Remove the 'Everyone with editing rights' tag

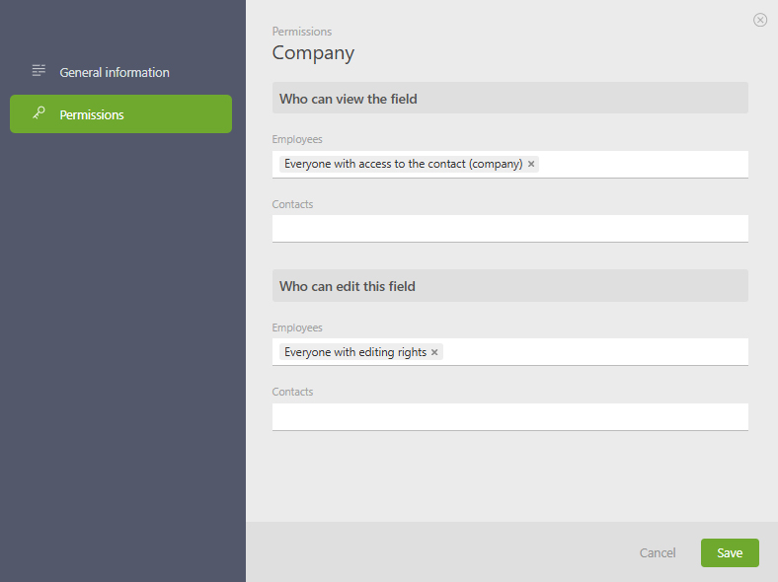pyautogui.click(x=434, y=352)
